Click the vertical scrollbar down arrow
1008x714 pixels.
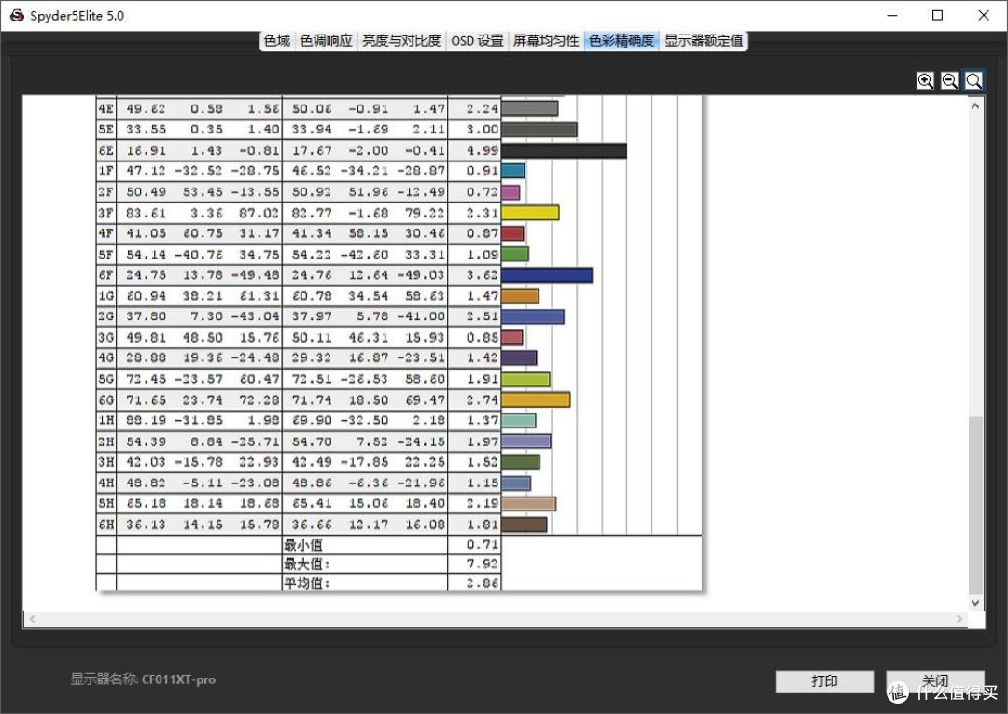pyautogui.click(x=975, y=603)
